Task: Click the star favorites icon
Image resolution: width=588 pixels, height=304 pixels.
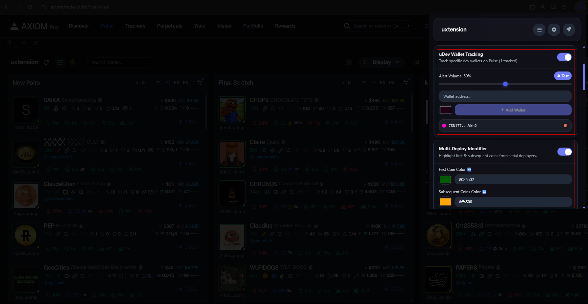Action: (24, 43)
